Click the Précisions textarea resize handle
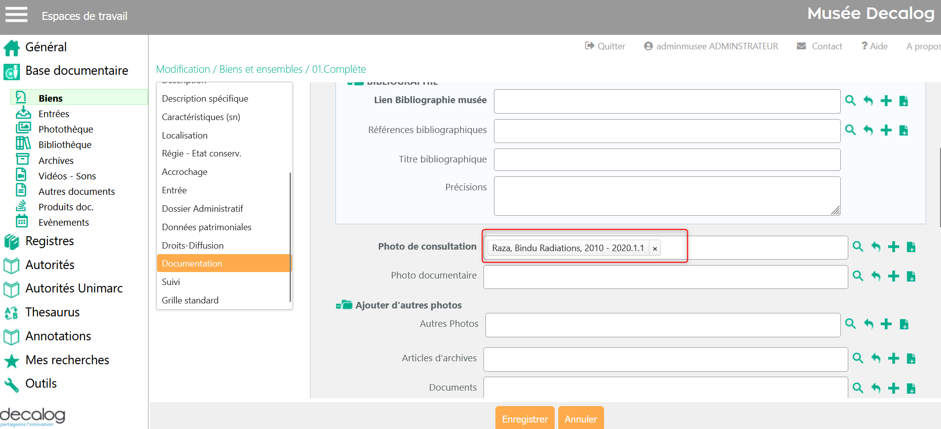The image size is (941, 429). pyautogui.click(x=836, y=211)
